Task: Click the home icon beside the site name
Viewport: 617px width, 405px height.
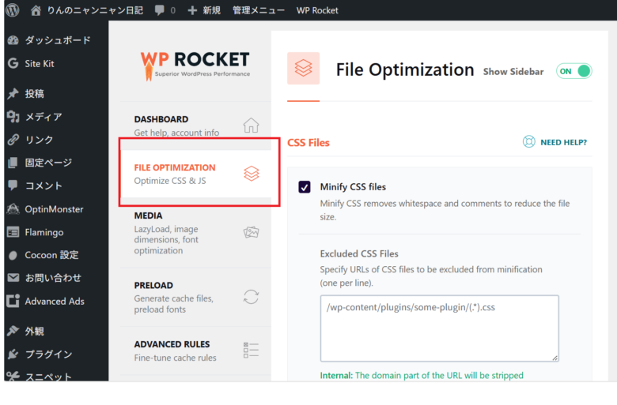Action: click(x=36, y=10)
